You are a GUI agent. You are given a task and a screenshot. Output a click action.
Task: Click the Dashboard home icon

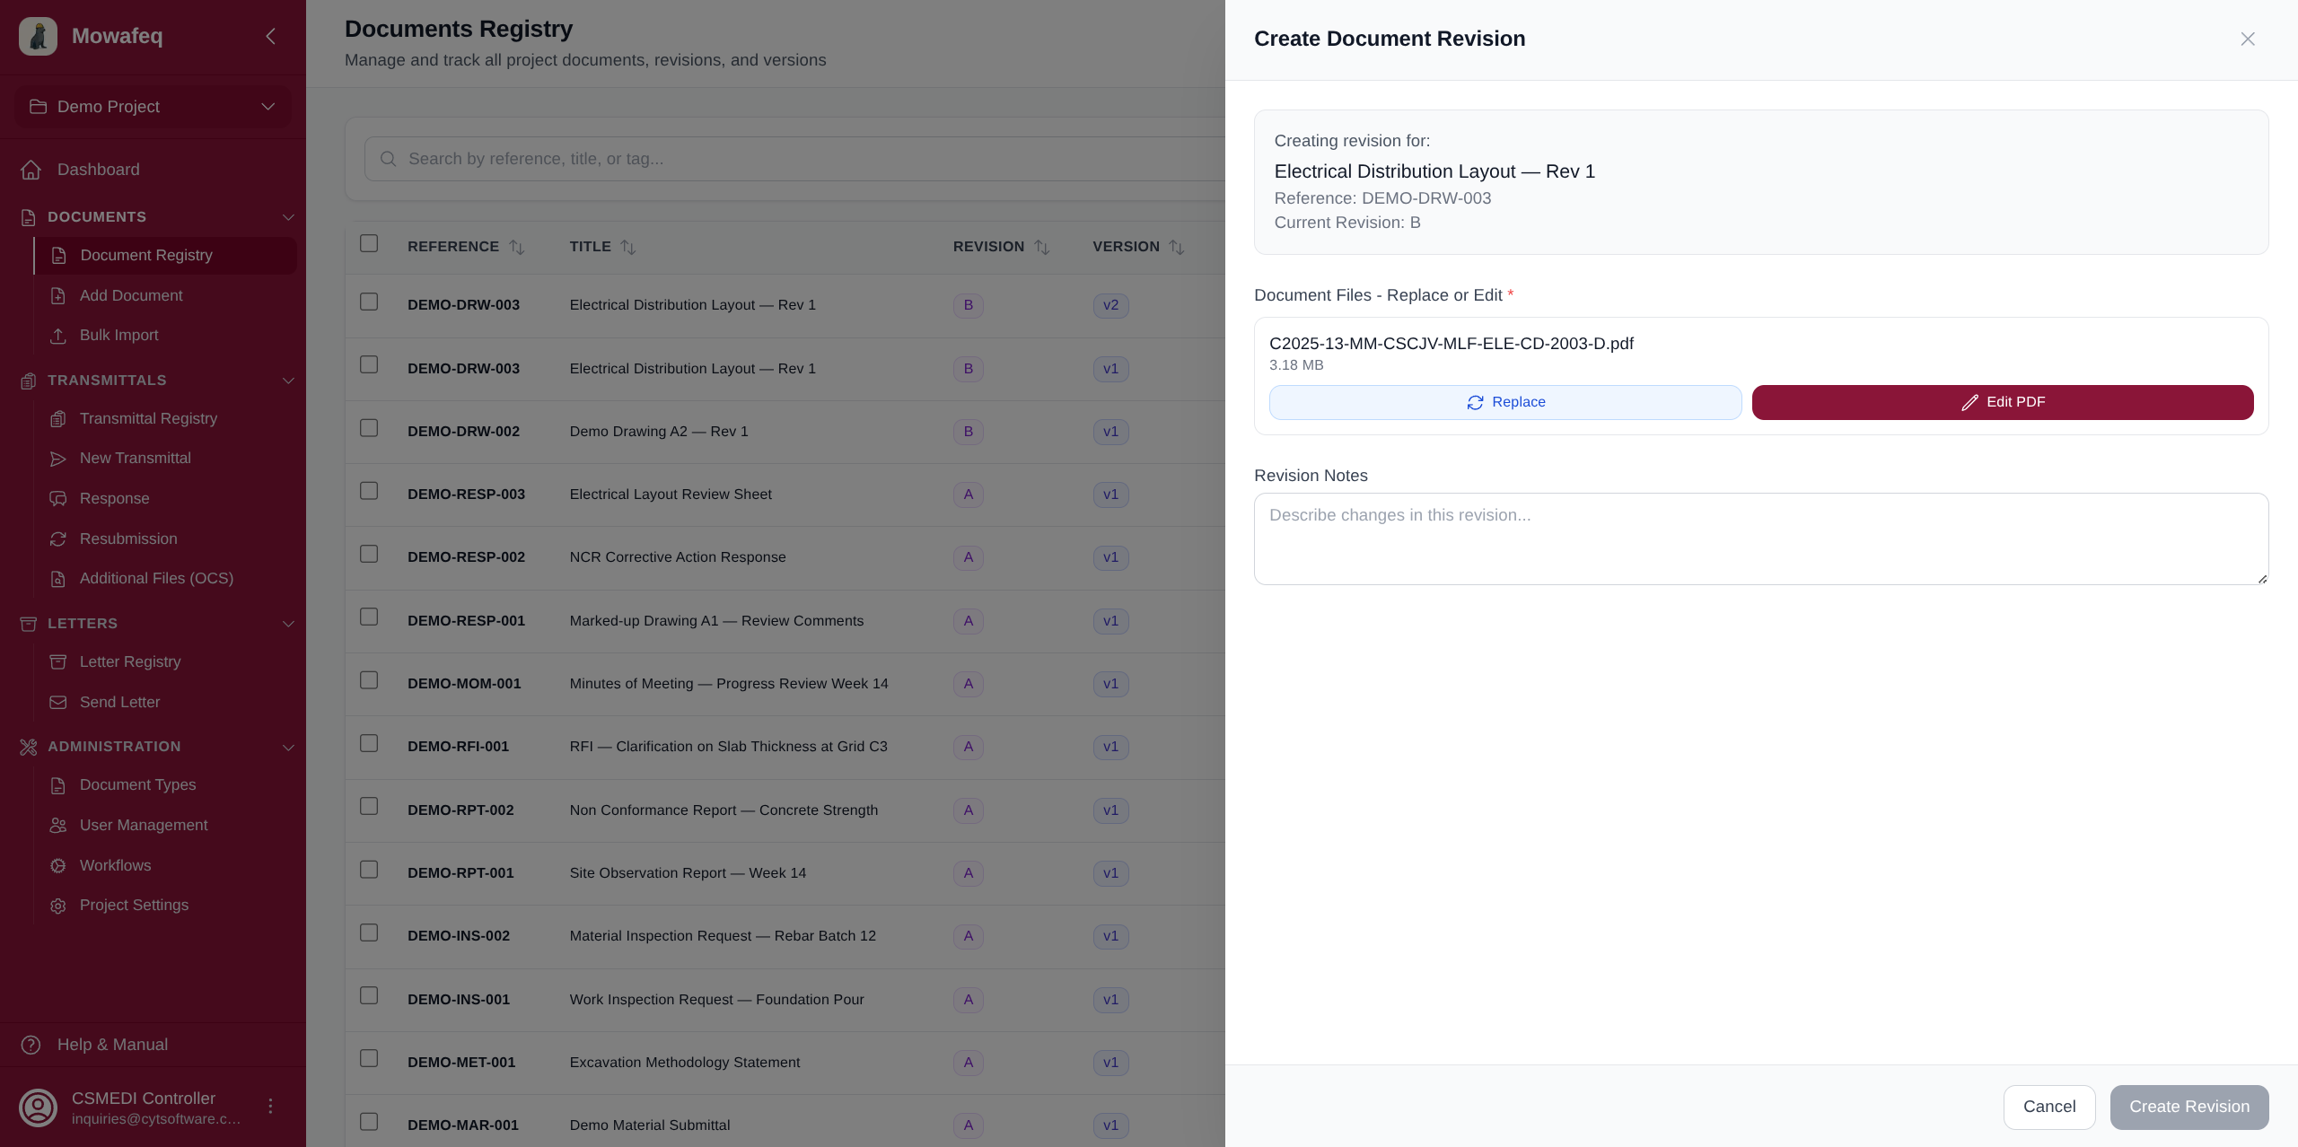click(31, 170)
